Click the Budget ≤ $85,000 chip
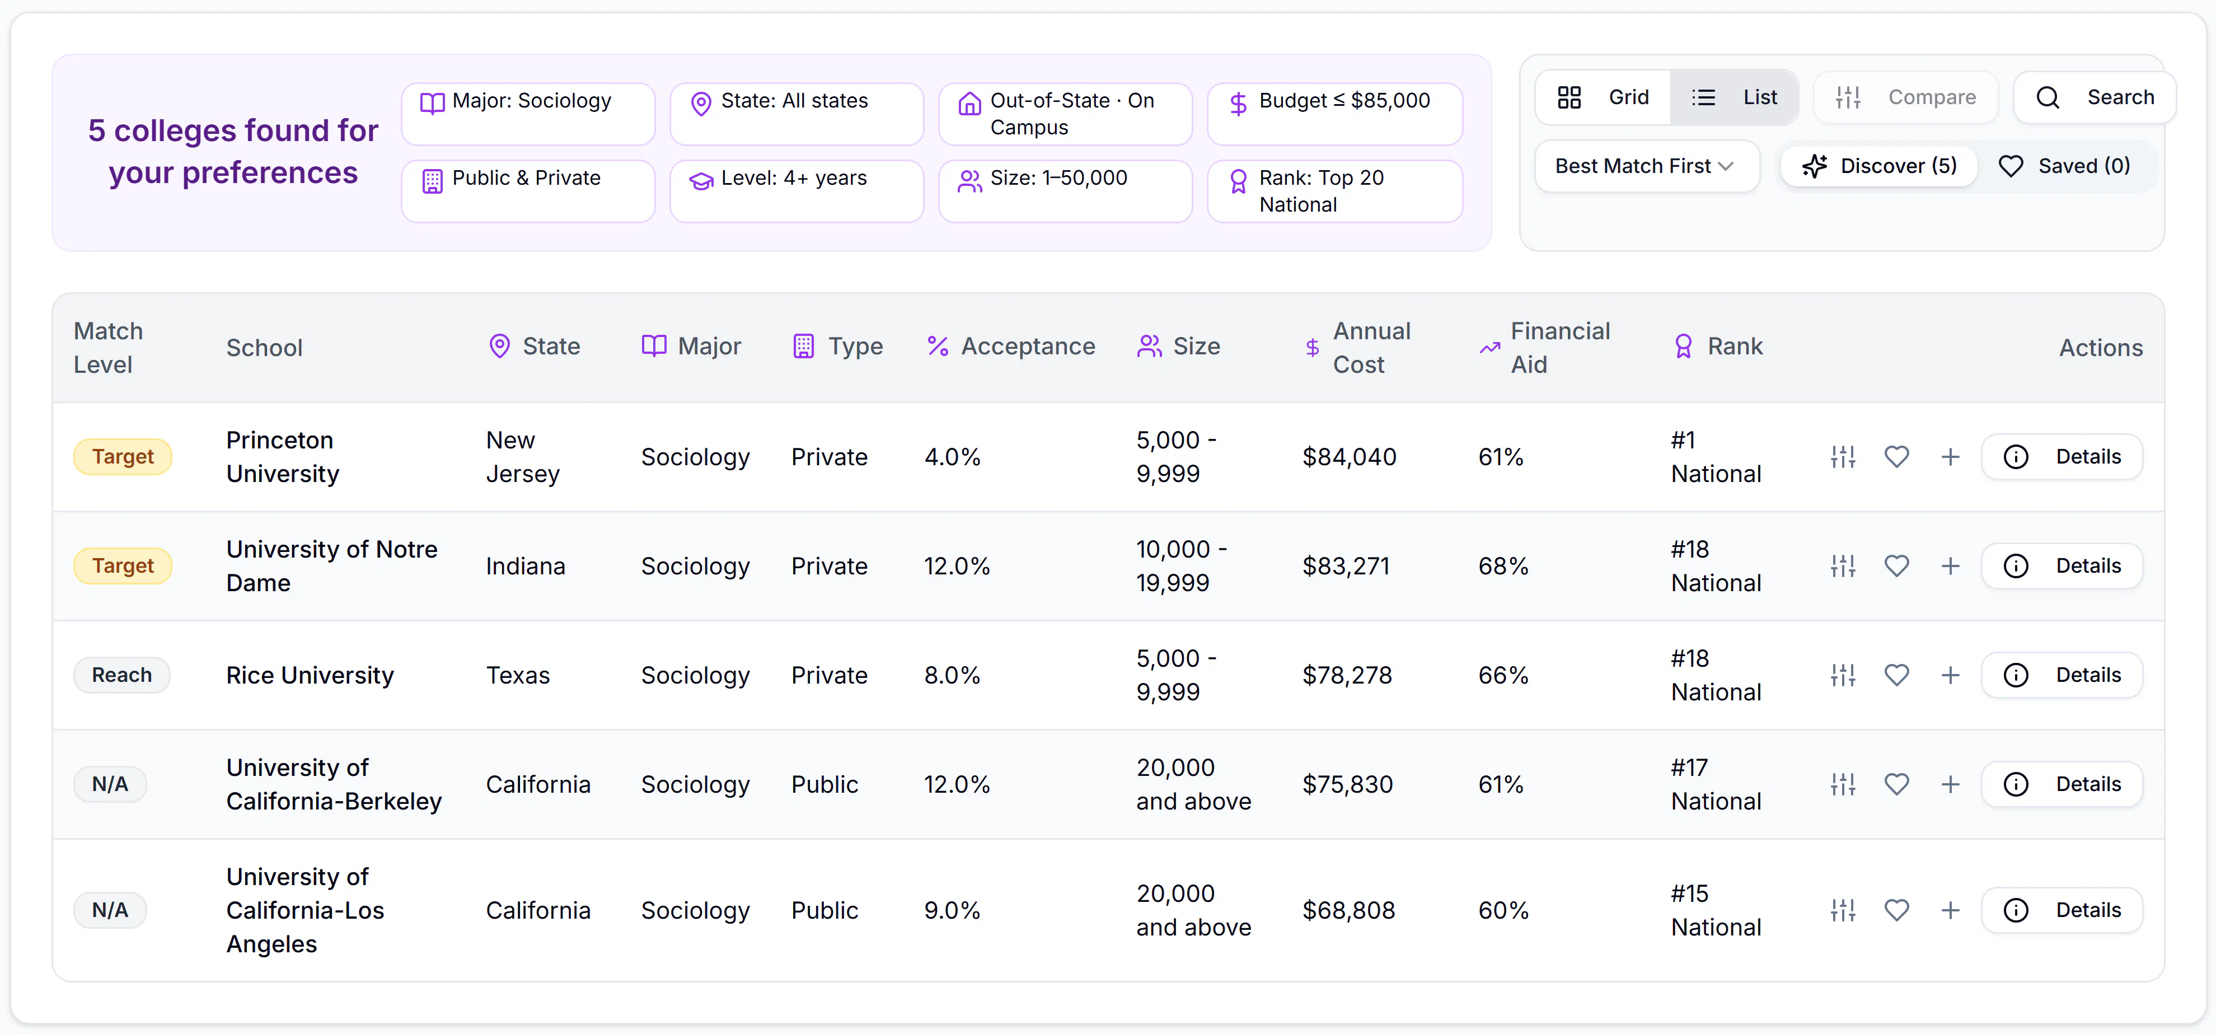2216x1034 pixels. coord(1334,114)
